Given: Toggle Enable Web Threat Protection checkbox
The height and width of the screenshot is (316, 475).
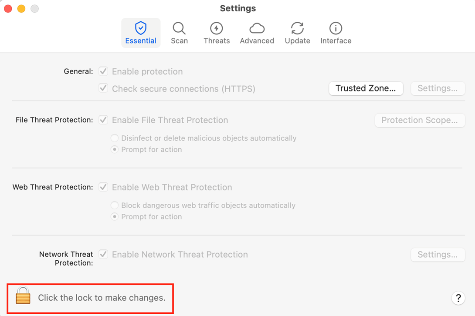Looking at the screenshot, I should click(103, 187).
